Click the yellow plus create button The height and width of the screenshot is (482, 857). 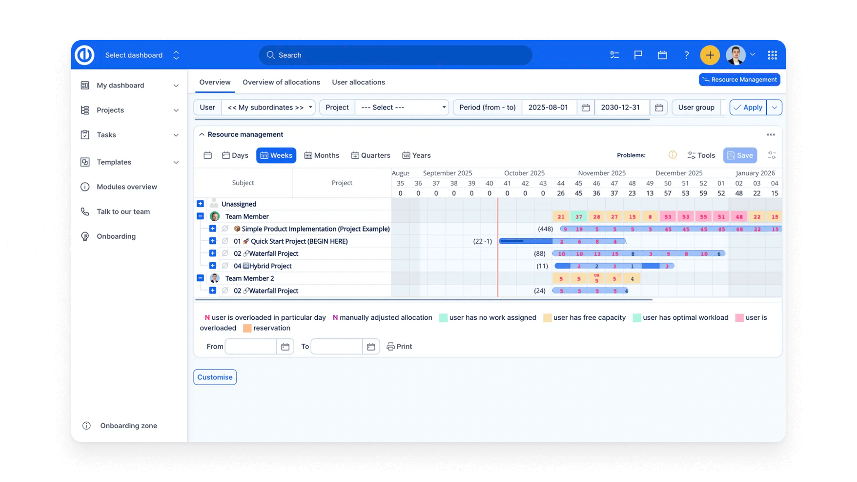710,55
